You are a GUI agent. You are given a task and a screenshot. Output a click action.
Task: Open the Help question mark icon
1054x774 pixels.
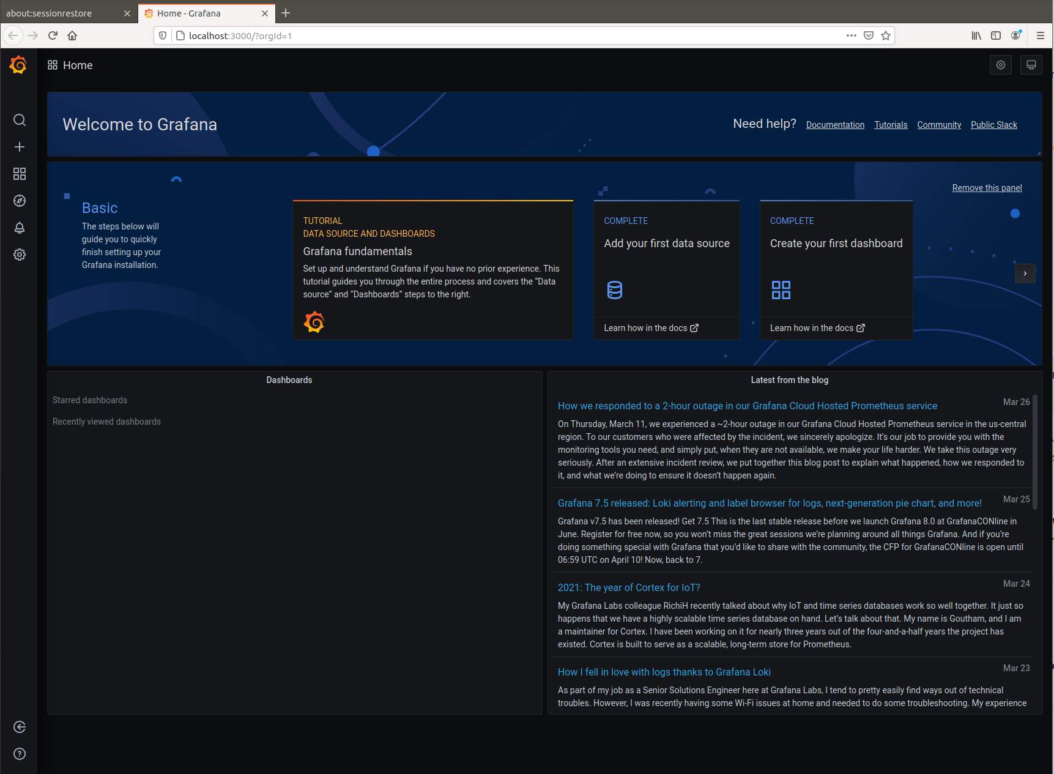click(x=20, y=754)
